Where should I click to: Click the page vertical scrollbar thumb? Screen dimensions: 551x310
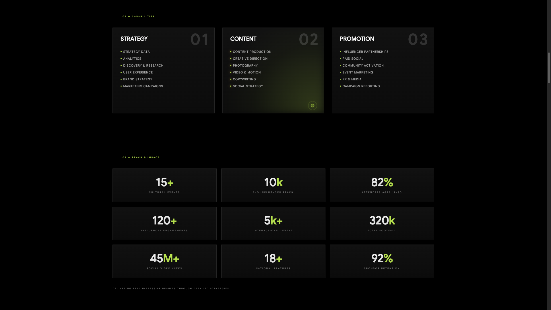tap(549, 68)
